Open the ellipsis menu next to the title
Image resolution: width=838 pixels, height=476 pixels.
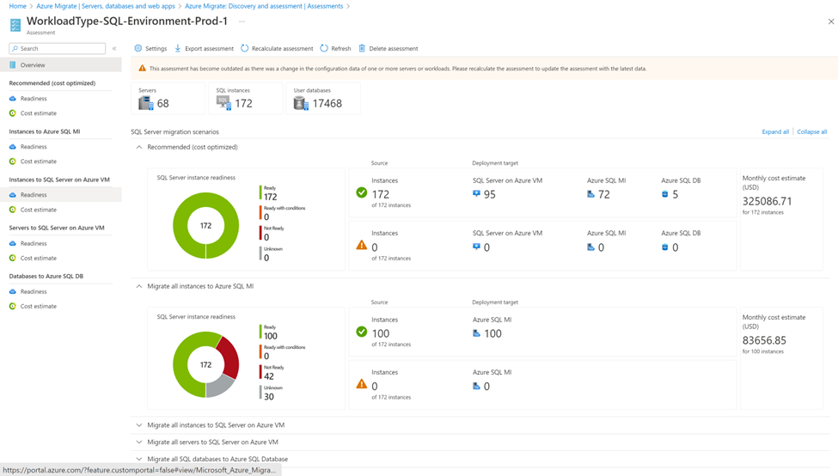pyautogui.click(x=242, y=21)
